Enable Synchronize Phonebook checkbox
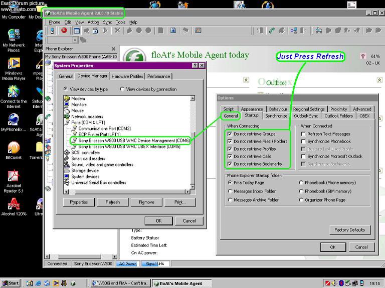The image size is (385, 288). pos(303,141)
